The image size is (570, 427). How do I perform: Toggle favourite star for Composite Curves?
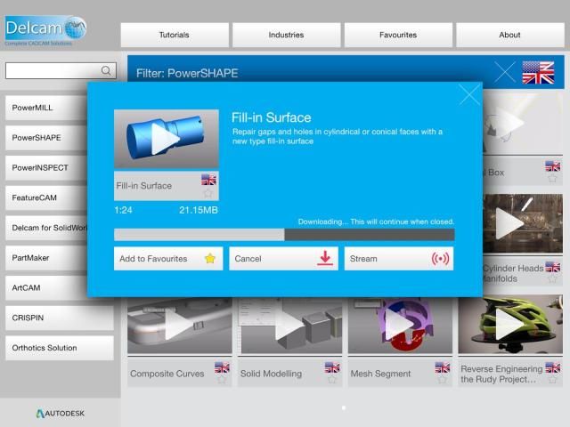tap(221, 380)
